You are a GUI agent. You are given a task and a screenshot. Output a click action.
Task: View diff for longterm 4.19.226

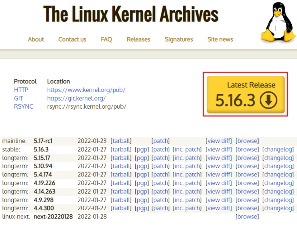point(219,183)
